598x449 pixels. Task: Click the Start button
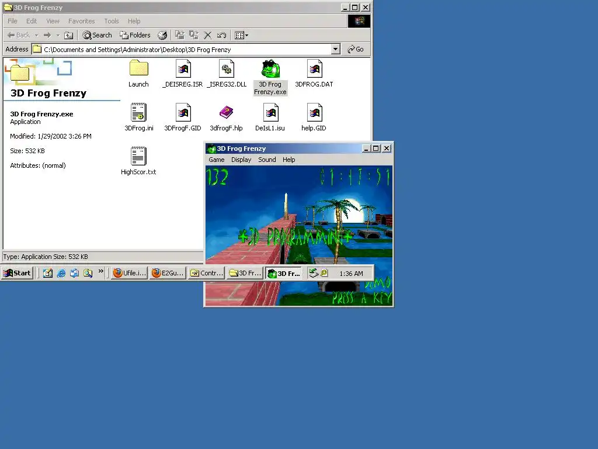(x=17, y=273)
